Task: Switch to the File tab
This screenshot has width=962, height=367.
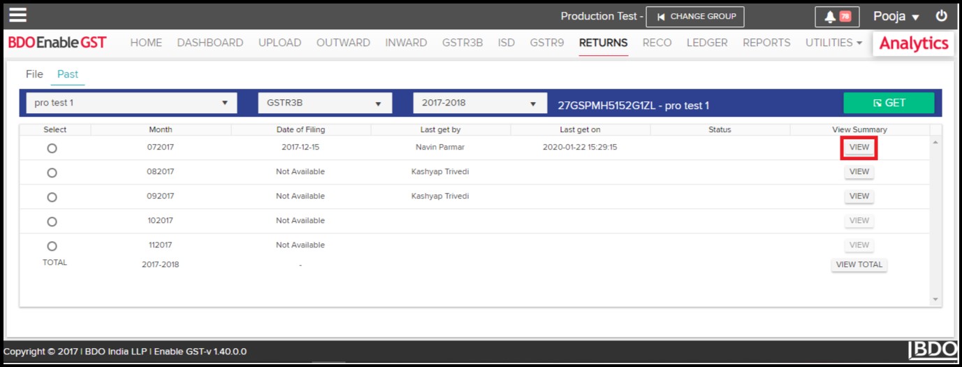Action: (34, 74)
